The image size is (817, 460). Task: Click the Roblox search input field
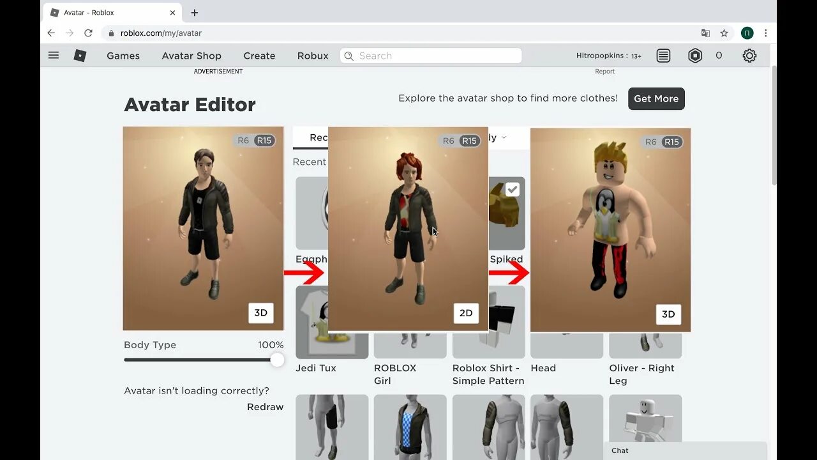pos(431,56)
